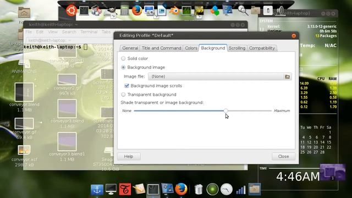Switch to the Title and Command tab
Image resolution: width=352 pixels, height=198 pixels.
click(161, 48)
